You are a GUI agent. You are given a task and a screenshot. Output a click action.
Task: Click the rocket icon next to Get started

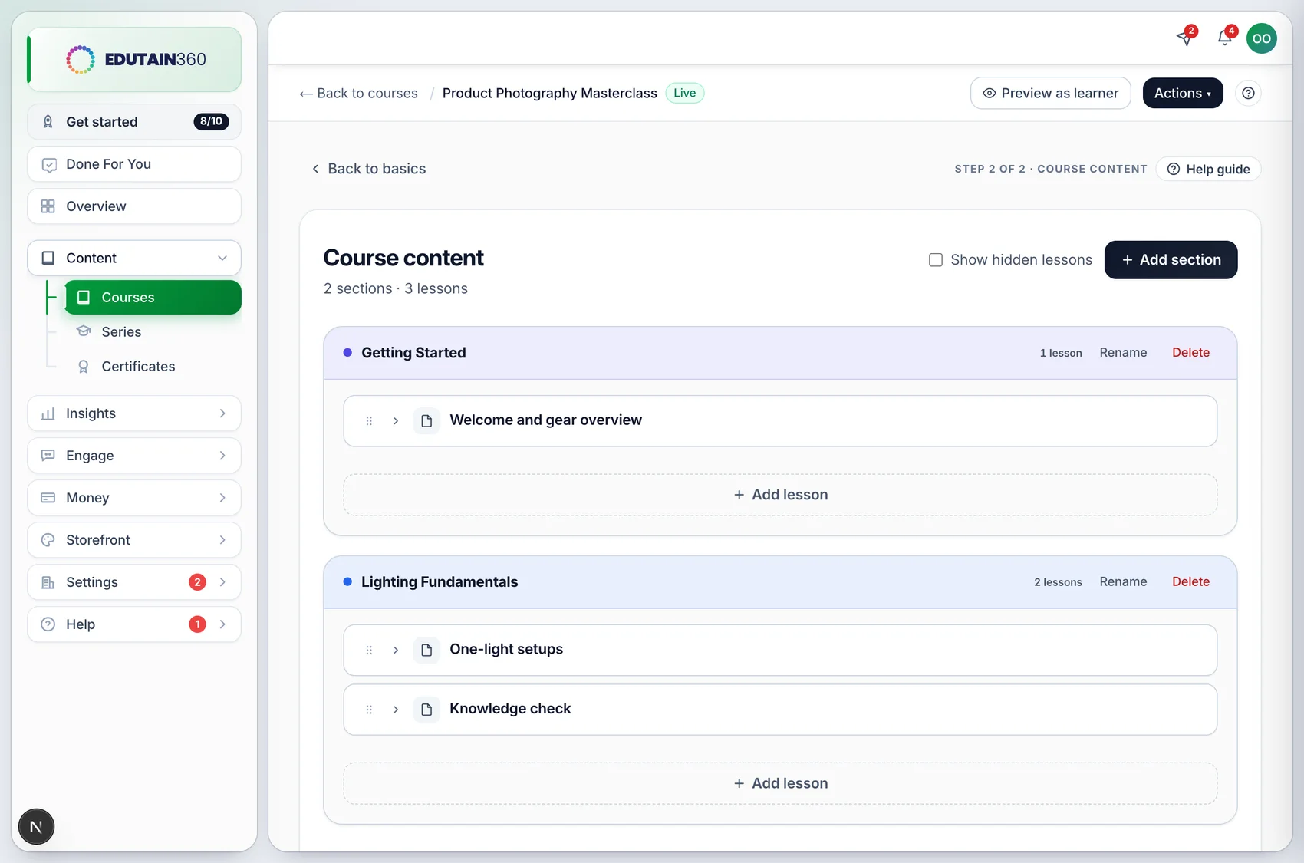coord(48,122)
